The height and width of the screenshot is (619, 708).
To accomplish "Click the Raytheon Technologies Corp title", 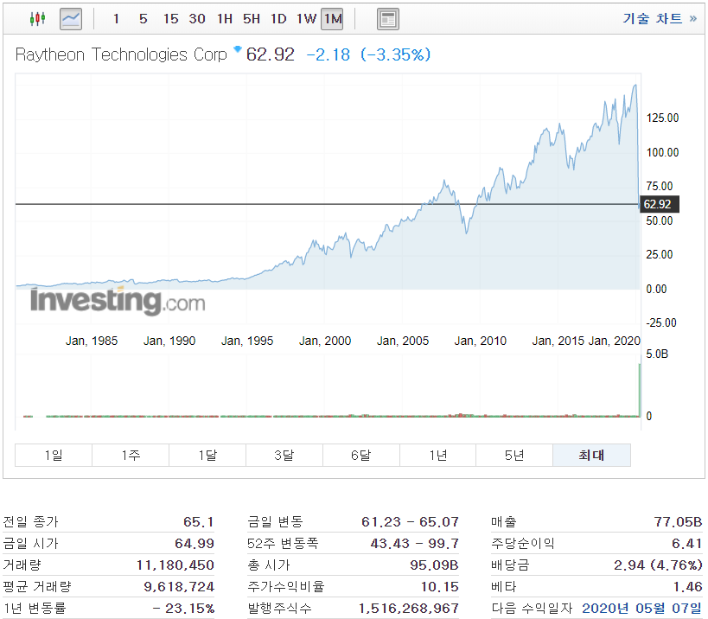I will [x=121, y=54].
